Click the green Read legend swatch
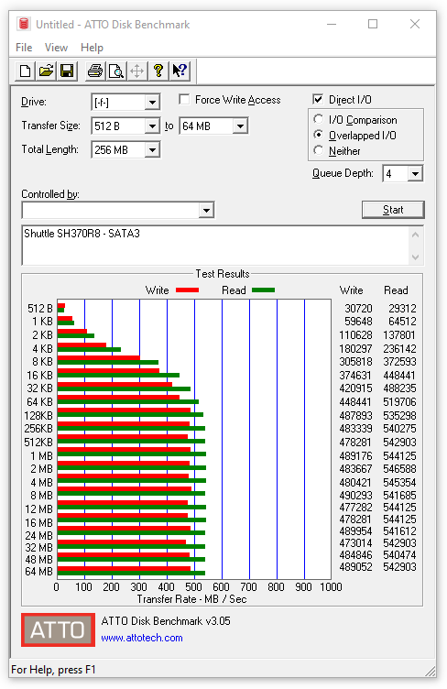Viewport: 447px width, 689px height. click(264, 290)
